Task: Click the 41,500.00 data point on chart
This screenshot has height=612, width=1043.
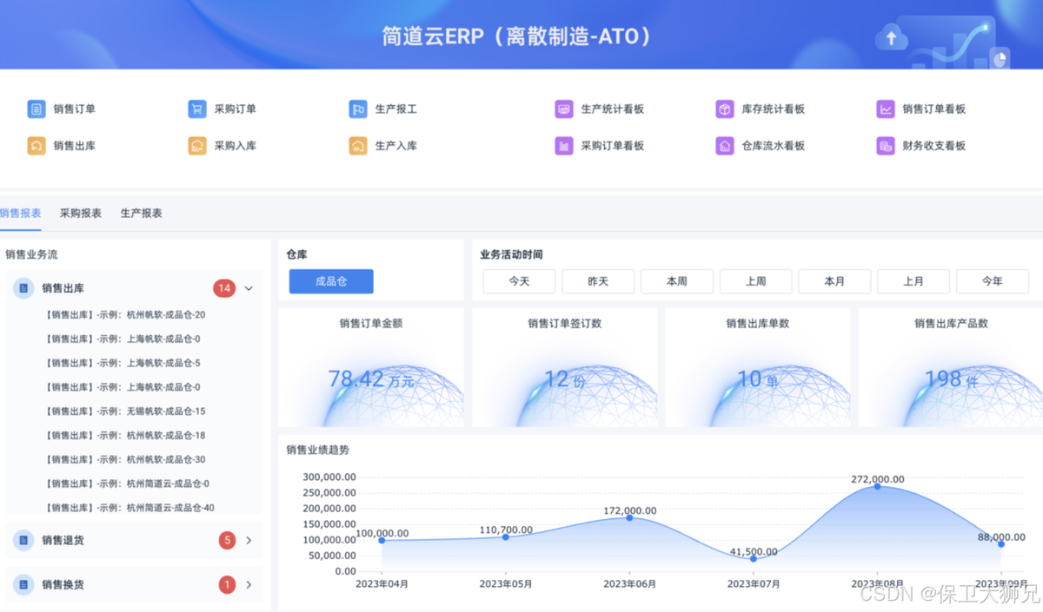Action: [754, 558]
